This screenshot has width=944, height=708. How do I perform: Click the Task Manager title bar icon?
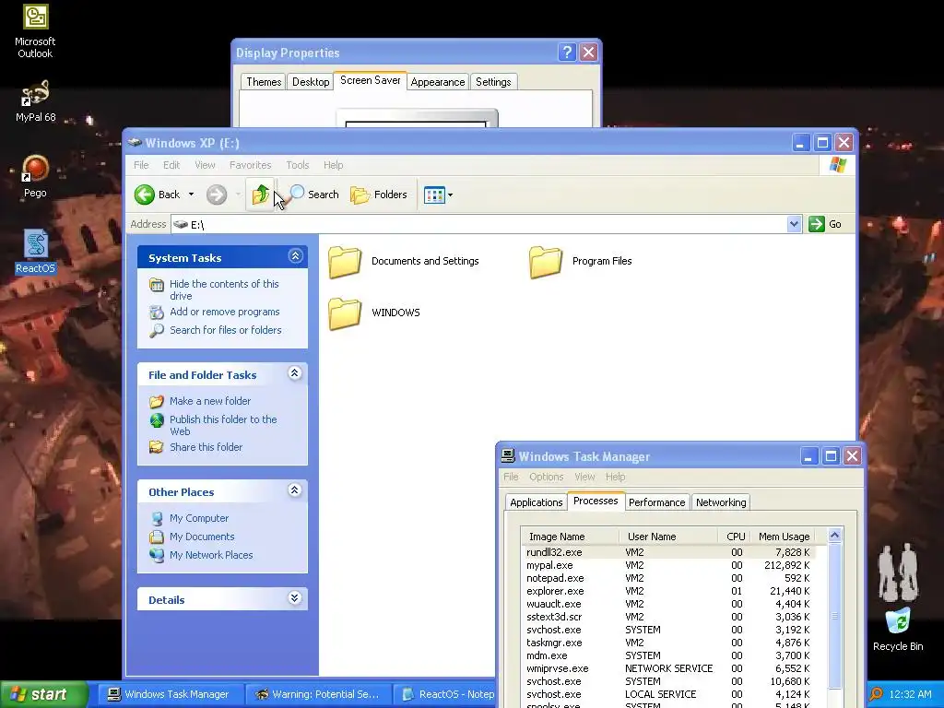coord(508,455)
